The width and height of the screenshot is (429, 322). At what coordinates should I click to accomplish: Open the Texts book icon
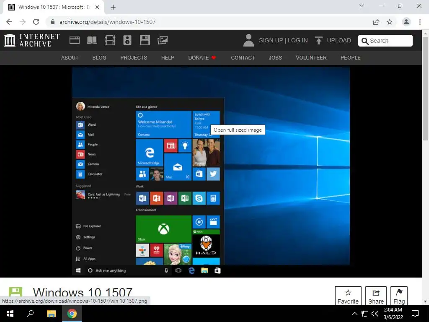coord(92,40)
